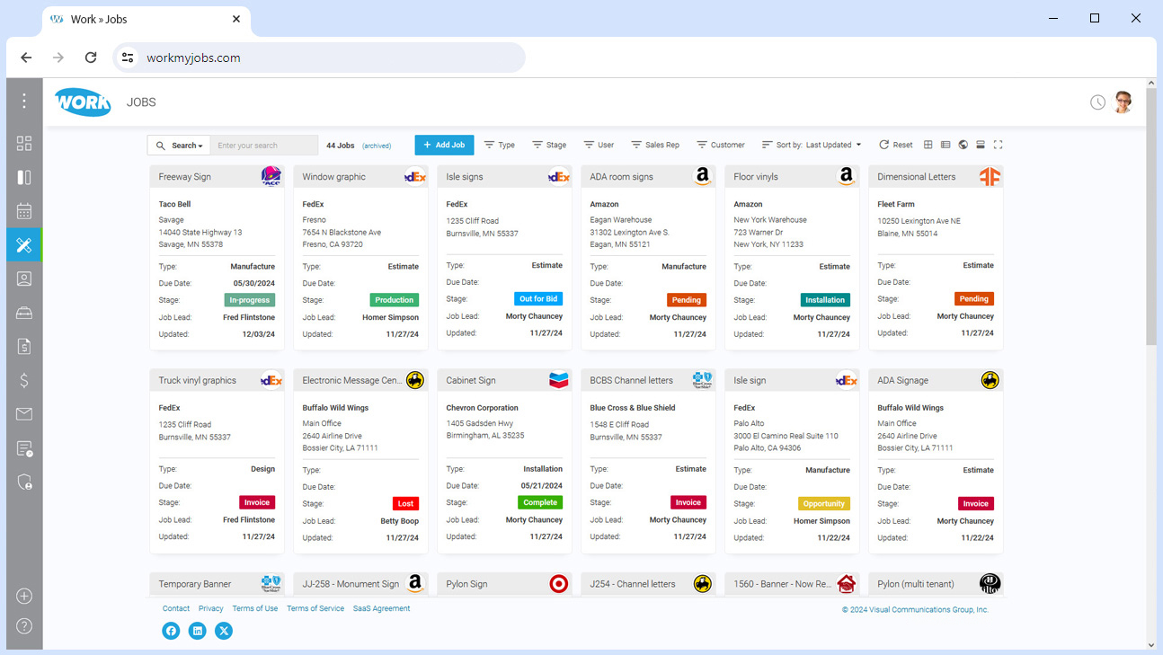Open the Privacy footer link

click(x=211, y=608)
